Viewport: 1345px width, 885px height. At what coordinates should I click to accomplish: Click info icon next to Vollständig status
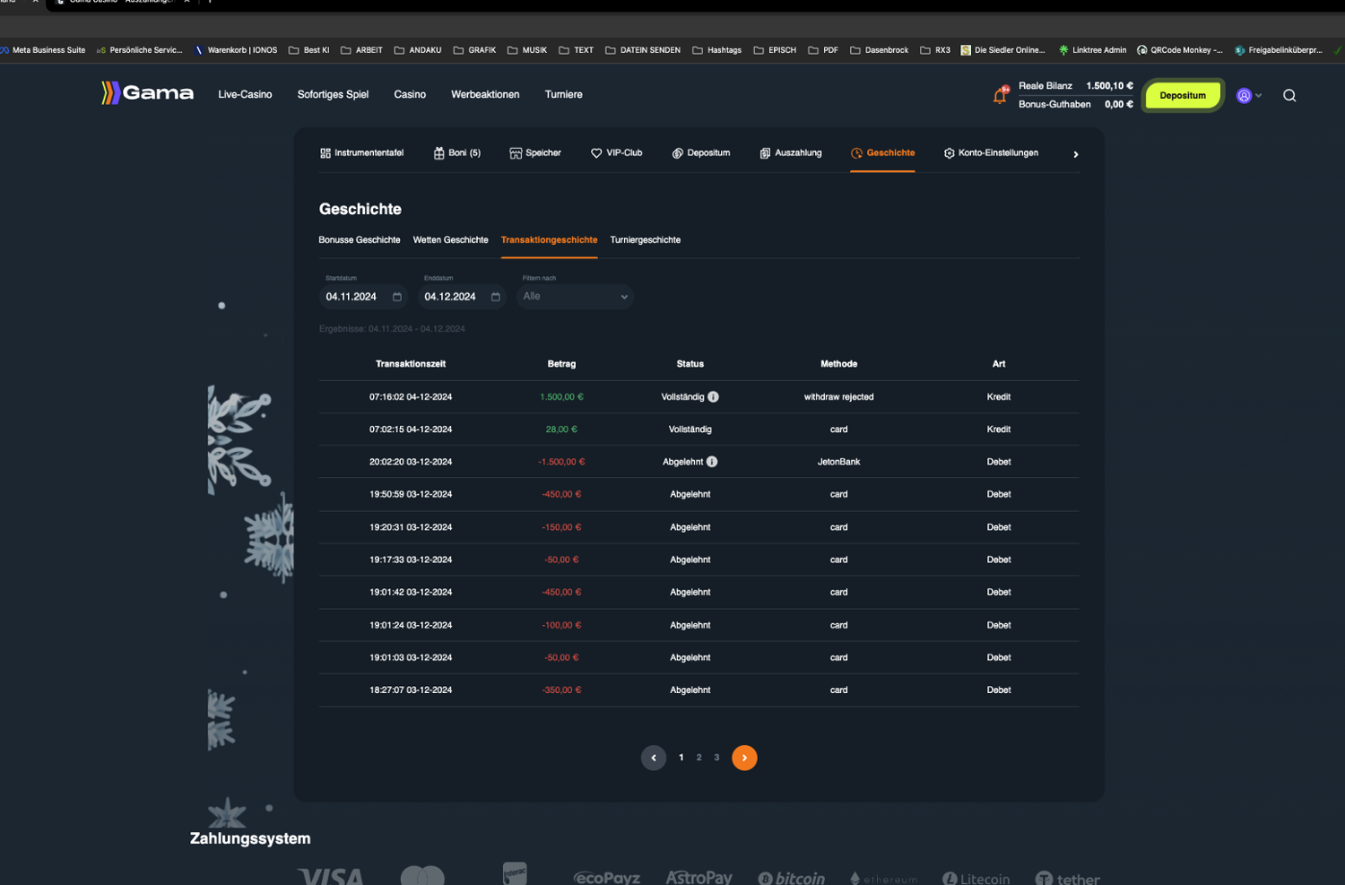713,397
